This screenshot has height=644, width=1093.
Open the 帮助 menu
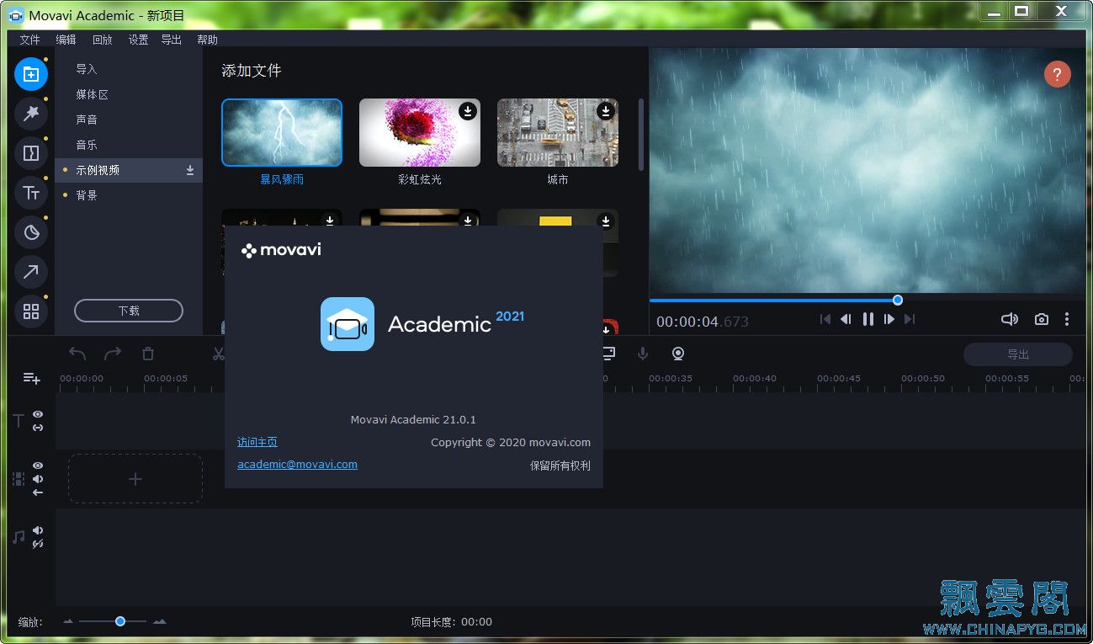point(207,40)
